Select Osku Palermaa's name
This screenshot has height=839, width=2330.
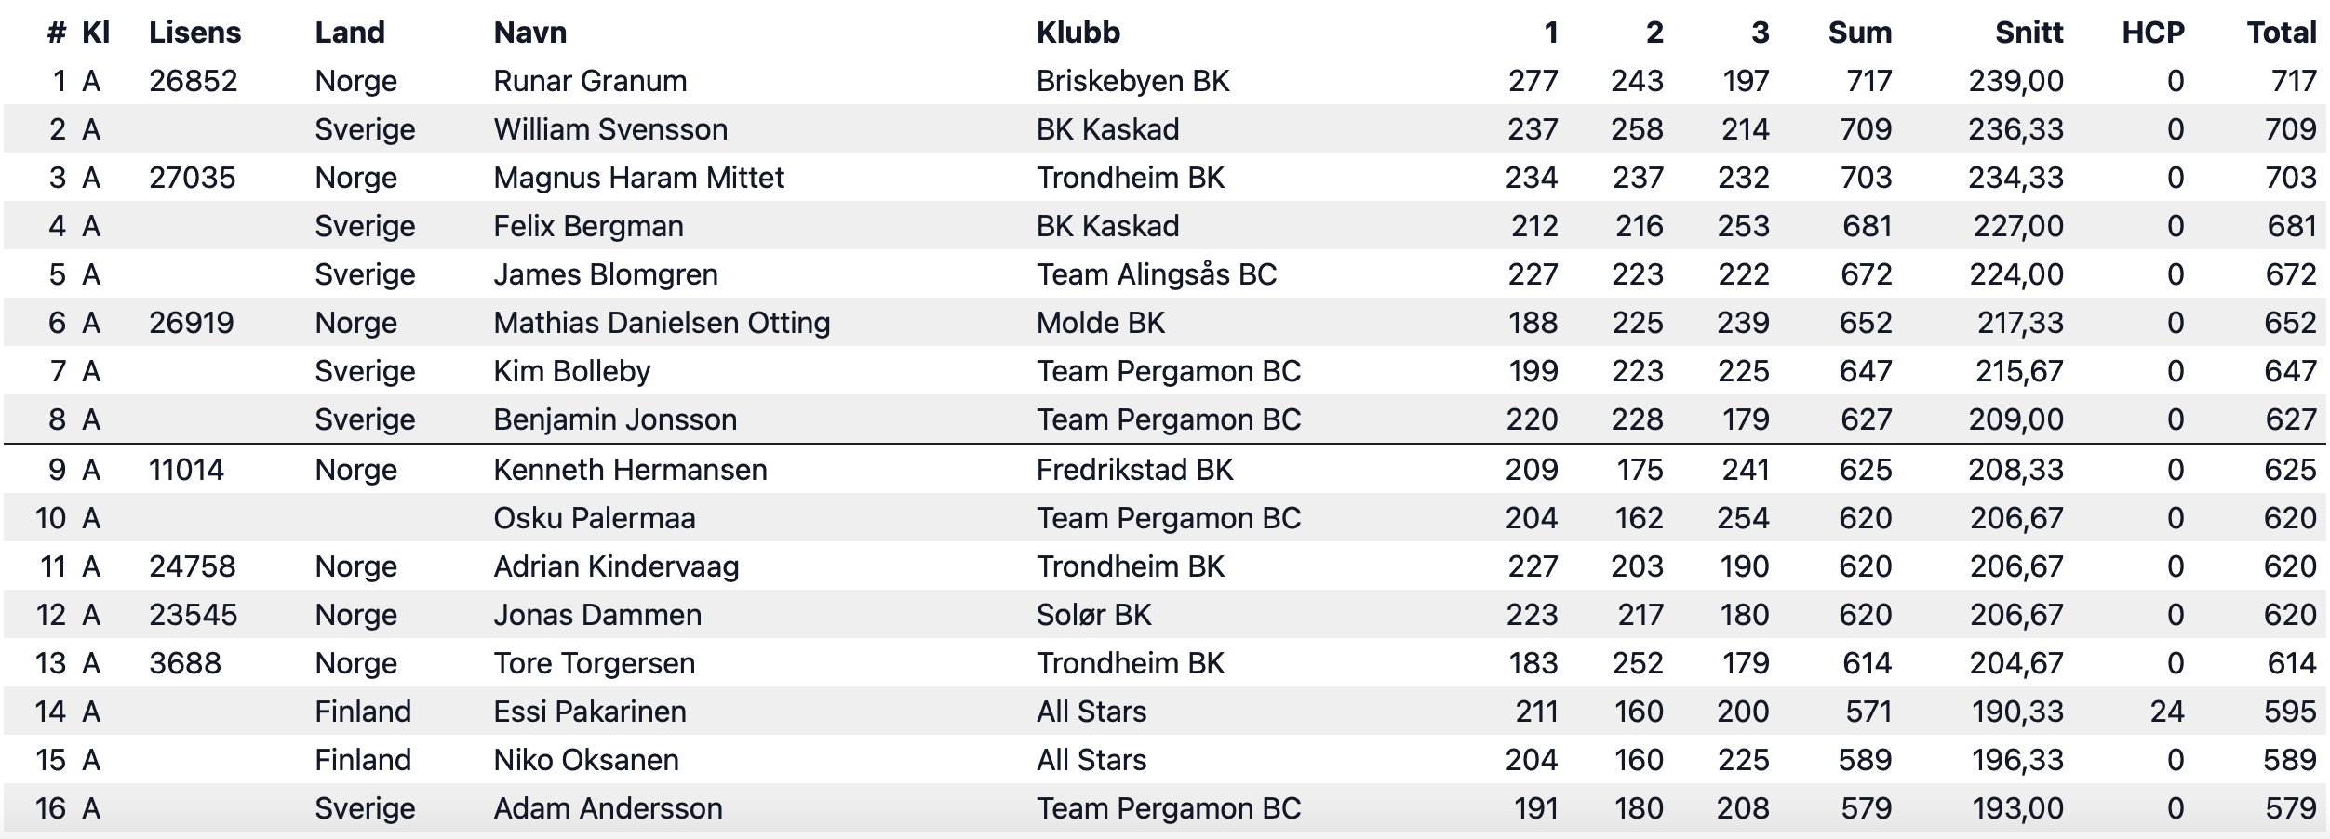594,518
